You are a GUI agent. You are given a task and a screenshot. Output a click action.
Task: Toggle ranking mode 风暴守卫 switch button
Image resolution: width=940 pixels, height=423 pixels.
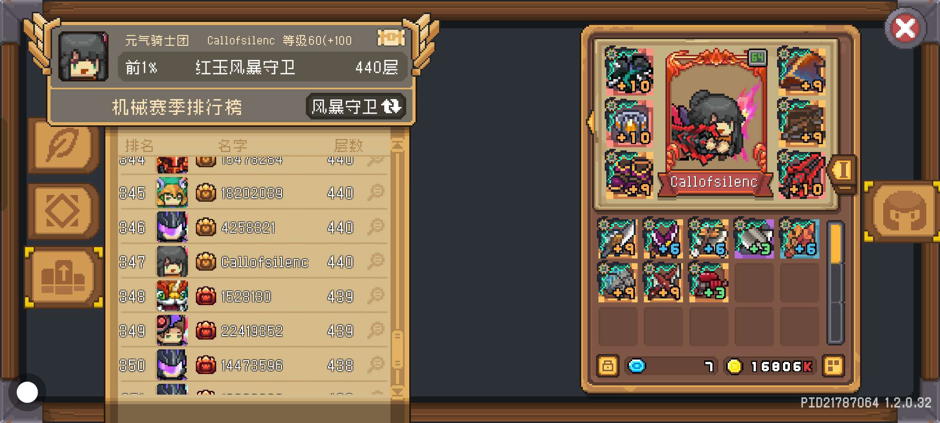[356, 106]
